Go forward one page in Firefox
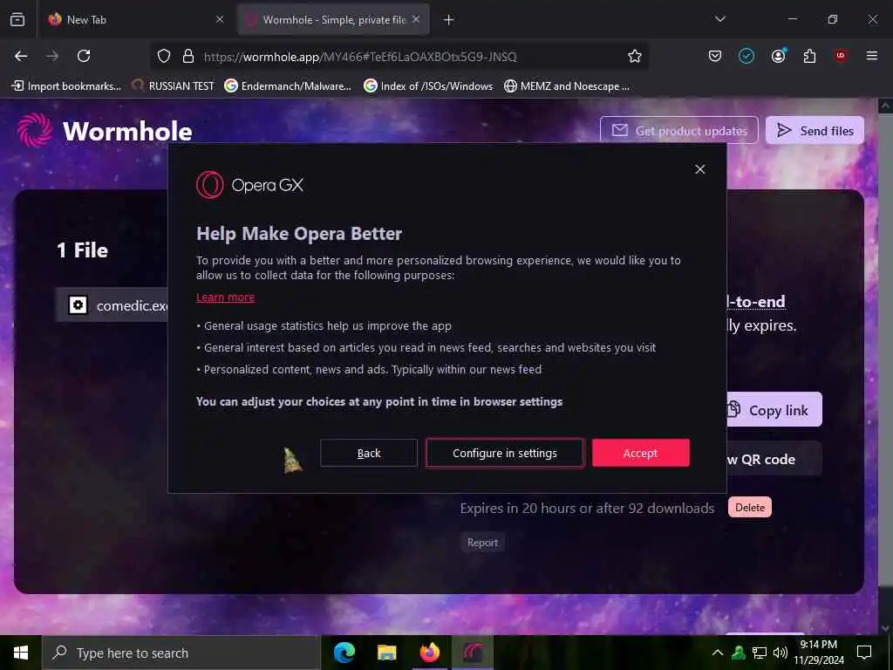The width and height of the screenshot is (893, 670). pos(52,56)
